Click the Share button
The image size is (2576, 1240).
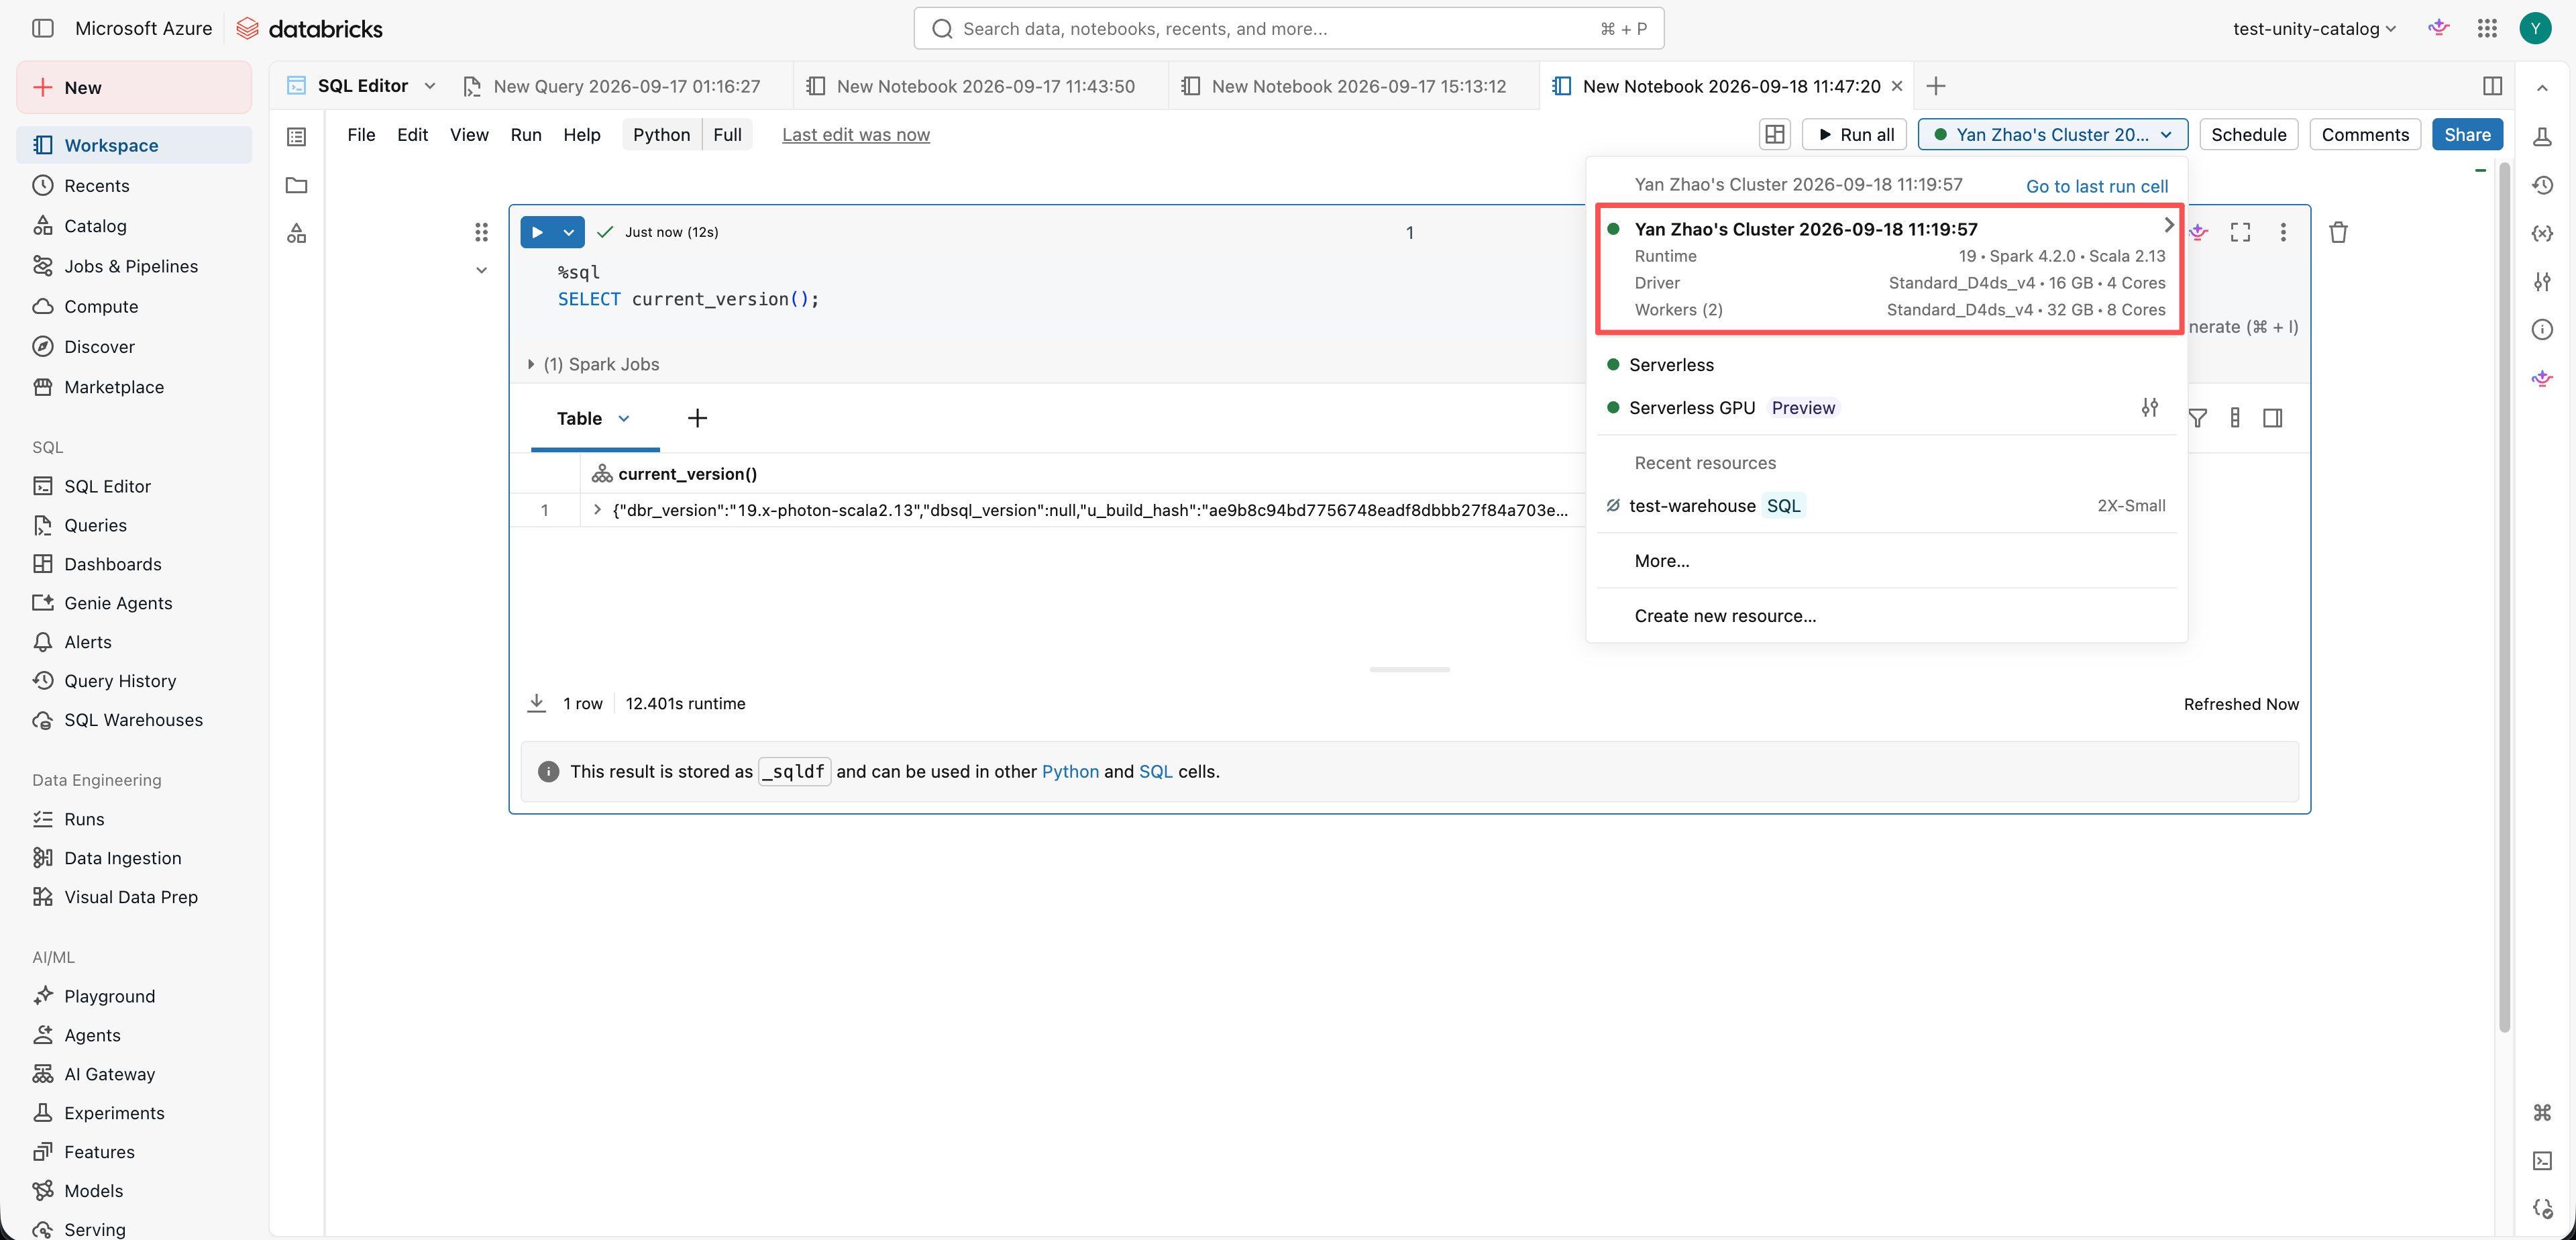click(2467, 134)
